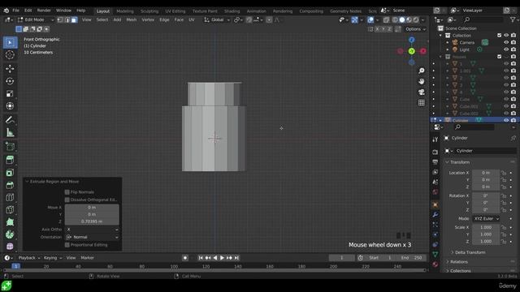Select the Measure tool
Image resolution: width=520 pixels, height=292 pixels.
pos(10,132)
